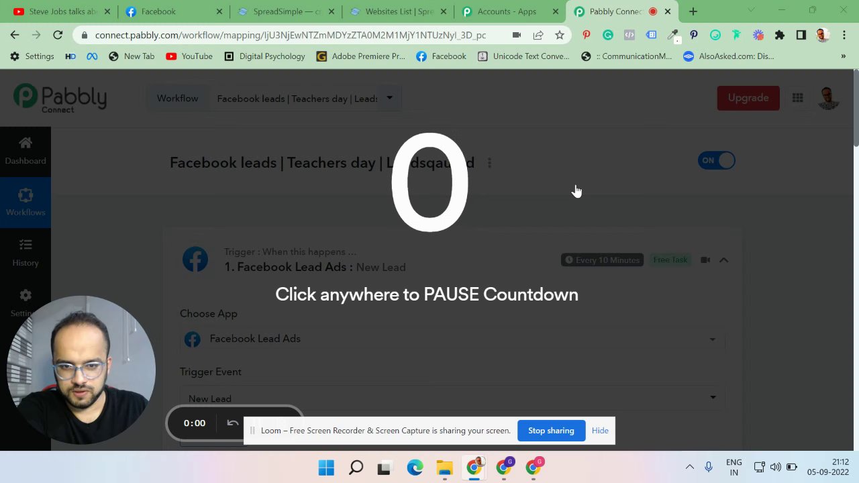Click the share page icon in address bar
The image size is (859, 483).
pos(538,35)
